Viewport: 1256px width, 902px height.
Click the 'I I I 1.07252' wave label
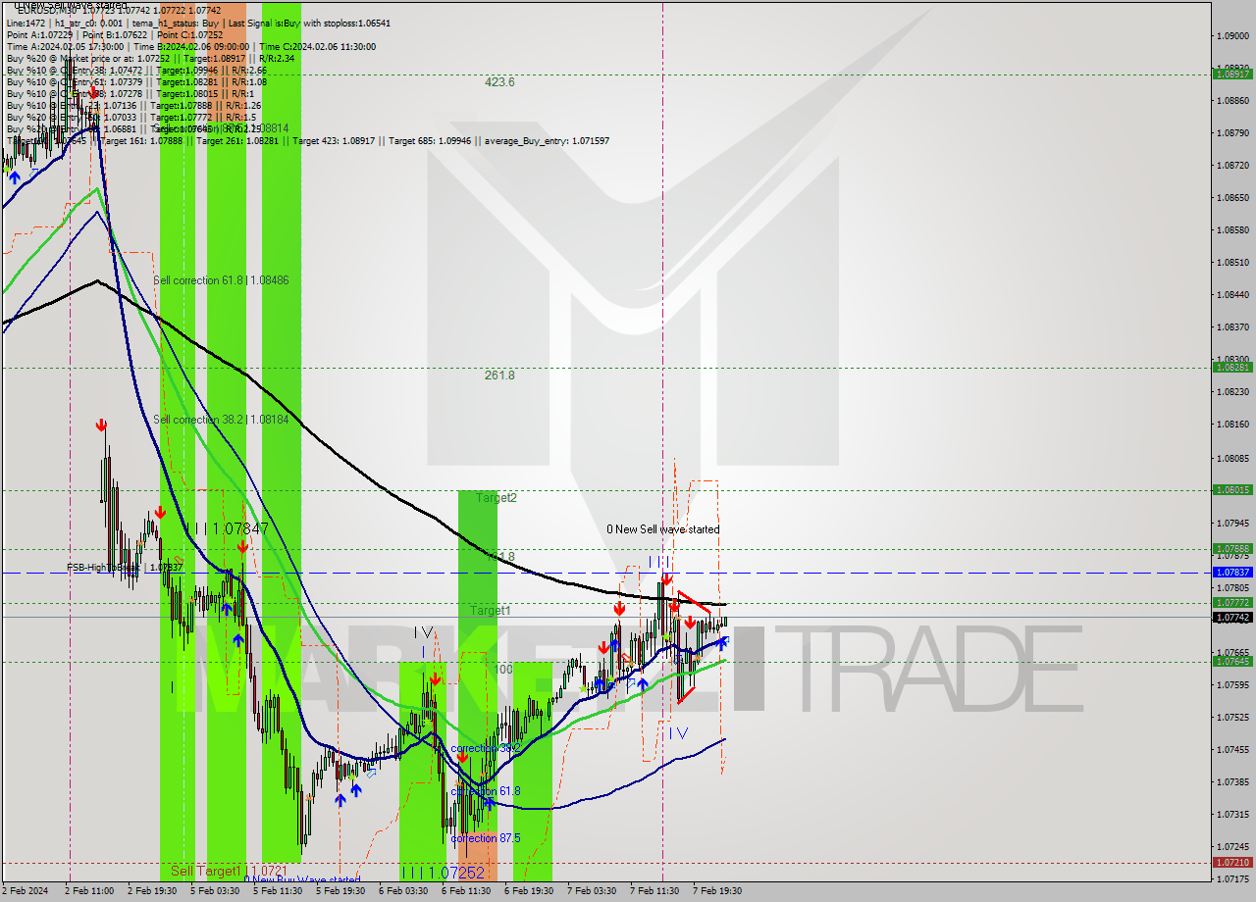pos(443,873)
